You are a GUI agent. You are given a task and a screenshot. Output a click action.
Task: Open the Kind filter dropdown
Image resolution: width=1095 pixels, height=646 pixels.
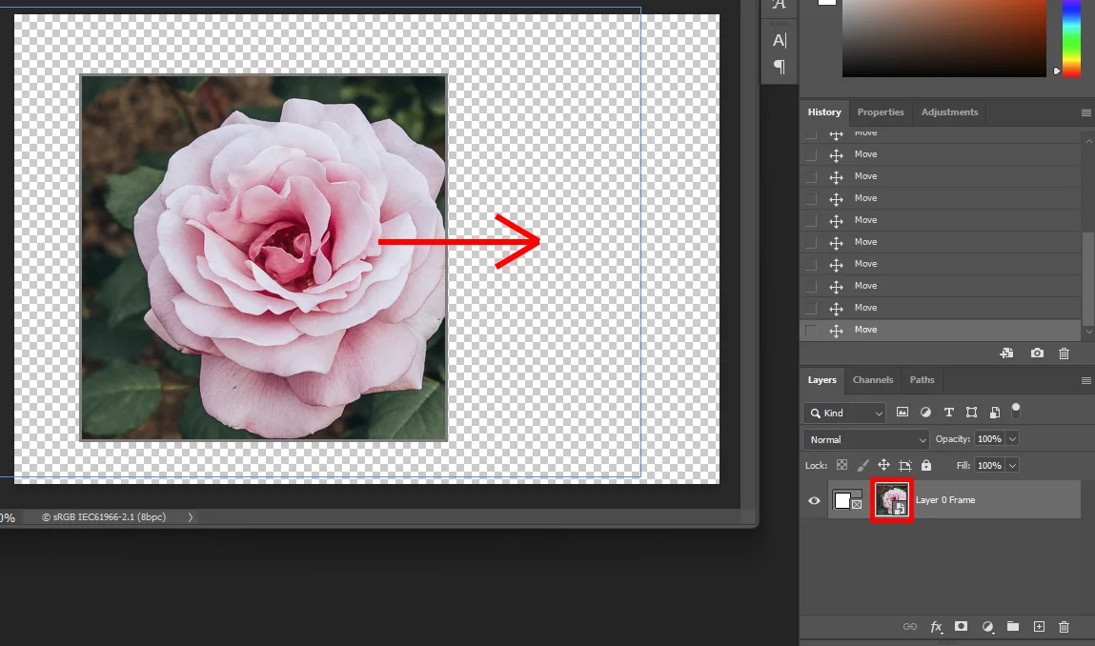844,413
